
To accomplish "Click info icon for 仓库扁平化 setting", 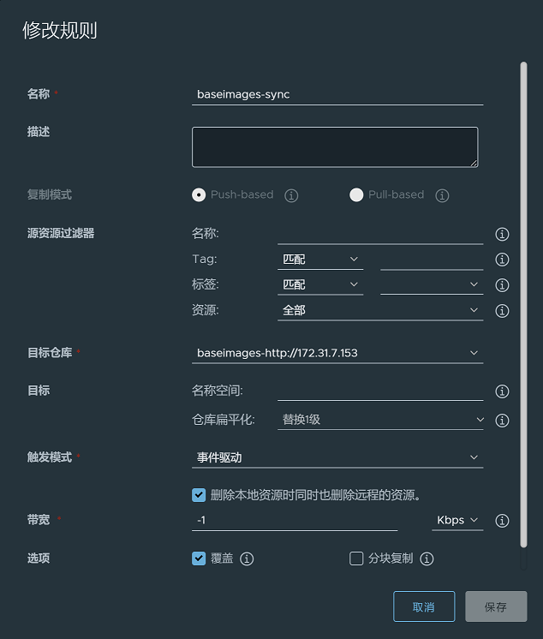I will [503, 421].
